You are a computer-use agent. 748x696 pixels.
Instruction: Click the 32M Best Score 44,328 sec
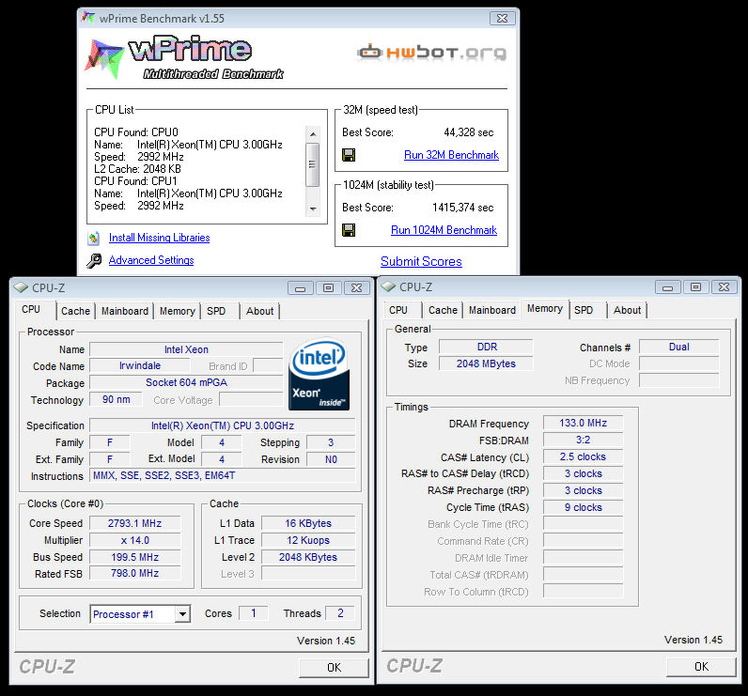coord(469,132)
